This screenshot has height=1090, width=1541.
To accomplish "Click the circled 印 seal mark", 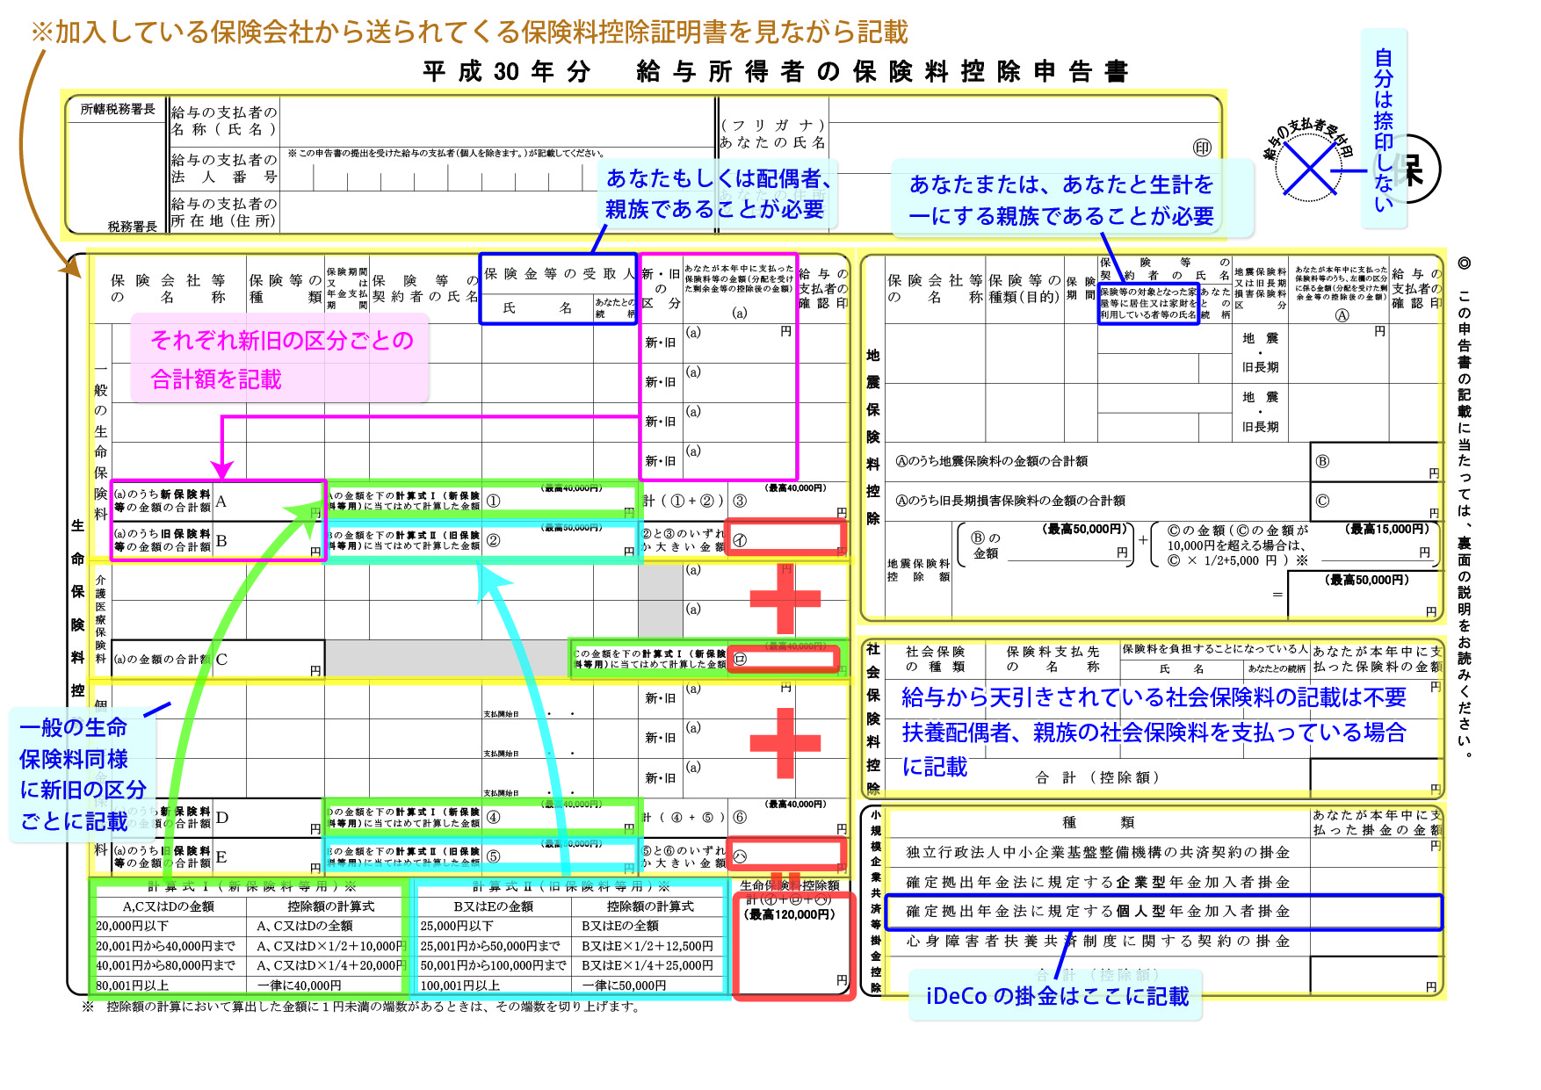I will tap(1202, 148).
